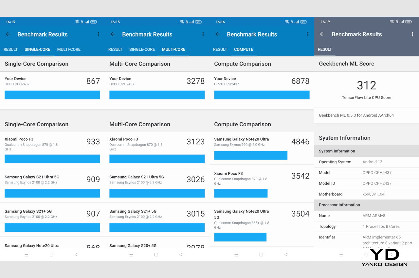Switch to MULTI-CORE tab on Single-Core Comparison screen
Viewport: 419px width, 278px height.
(x=69, y=49)
